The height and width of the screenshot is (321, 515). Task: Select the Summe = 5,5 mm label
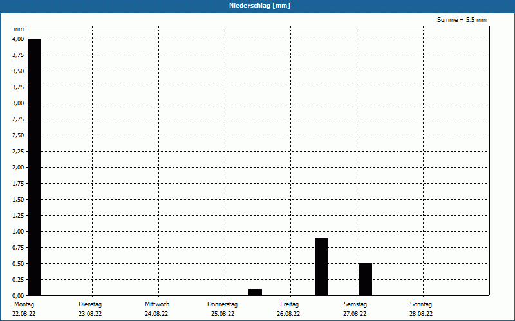point(462,20)
